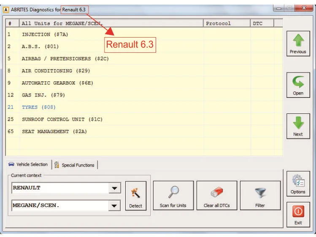Viewport: 316px width, 237px height.
Task: Click the MEGANE/SCEN. combo box field
Action: click(x=66, y=206)
